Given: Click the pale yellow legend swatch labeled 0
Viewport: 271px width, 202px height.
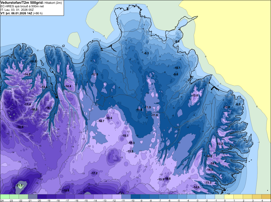Looking at the screenshot, I should (x=229, y=197).
